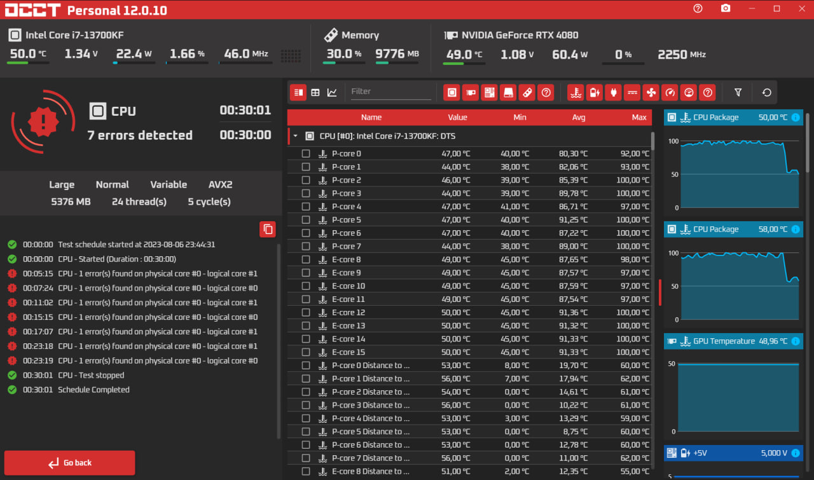Check the P-core 5 checkbox

tap(306, 220)
